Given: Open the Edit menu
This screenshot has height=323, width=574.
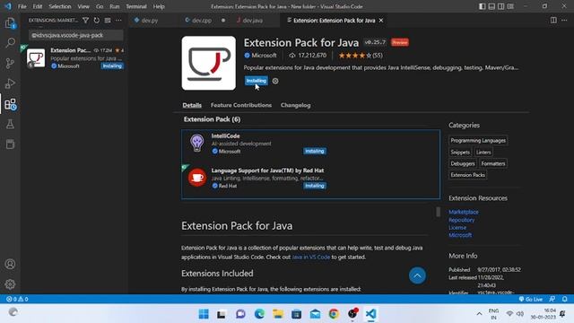Looking at the screenshot, I should pos(38,6).
